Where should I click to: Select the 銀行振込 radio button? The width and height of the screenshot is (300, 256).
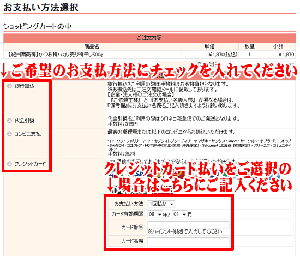tap(9, 86)
